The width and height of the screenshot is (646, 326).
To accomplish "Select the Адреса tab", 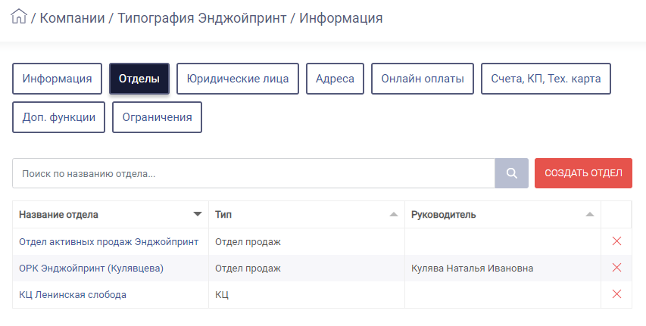I will (335, 79).
